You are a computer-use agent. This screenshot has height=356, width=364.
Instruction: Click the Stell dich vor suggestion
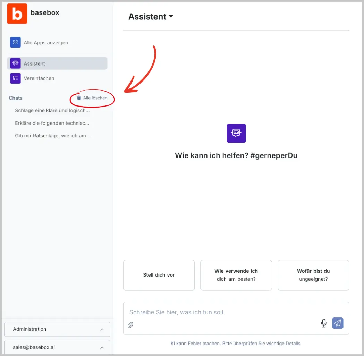point(159,275)
